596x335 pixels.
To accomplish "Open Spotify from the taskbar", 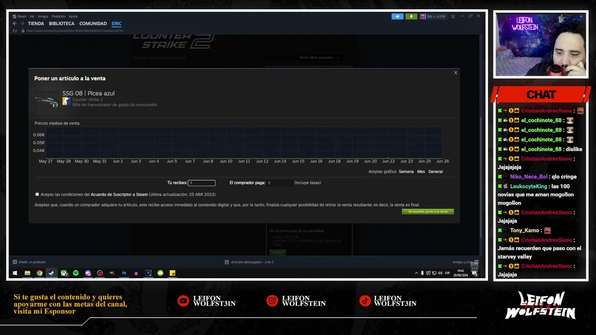I will [76, 273].
